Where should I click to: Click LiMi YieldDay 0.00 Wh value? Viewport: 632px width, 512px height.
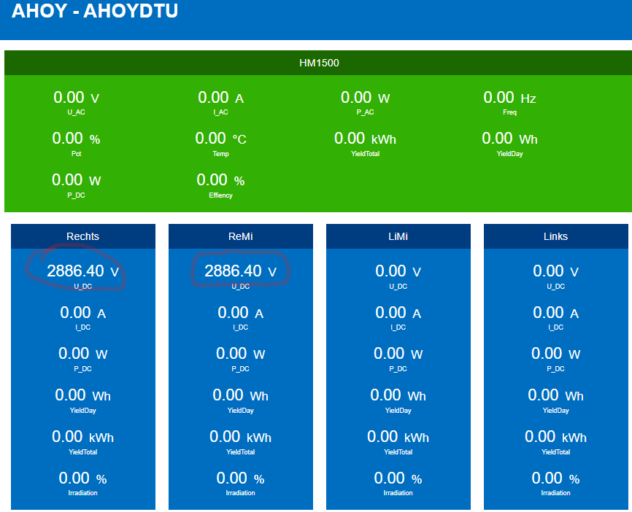[398, 395]
